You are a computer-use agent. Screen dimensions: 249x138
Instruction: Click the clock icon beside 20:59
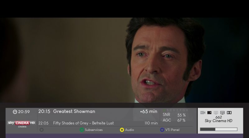coord(15,112)
